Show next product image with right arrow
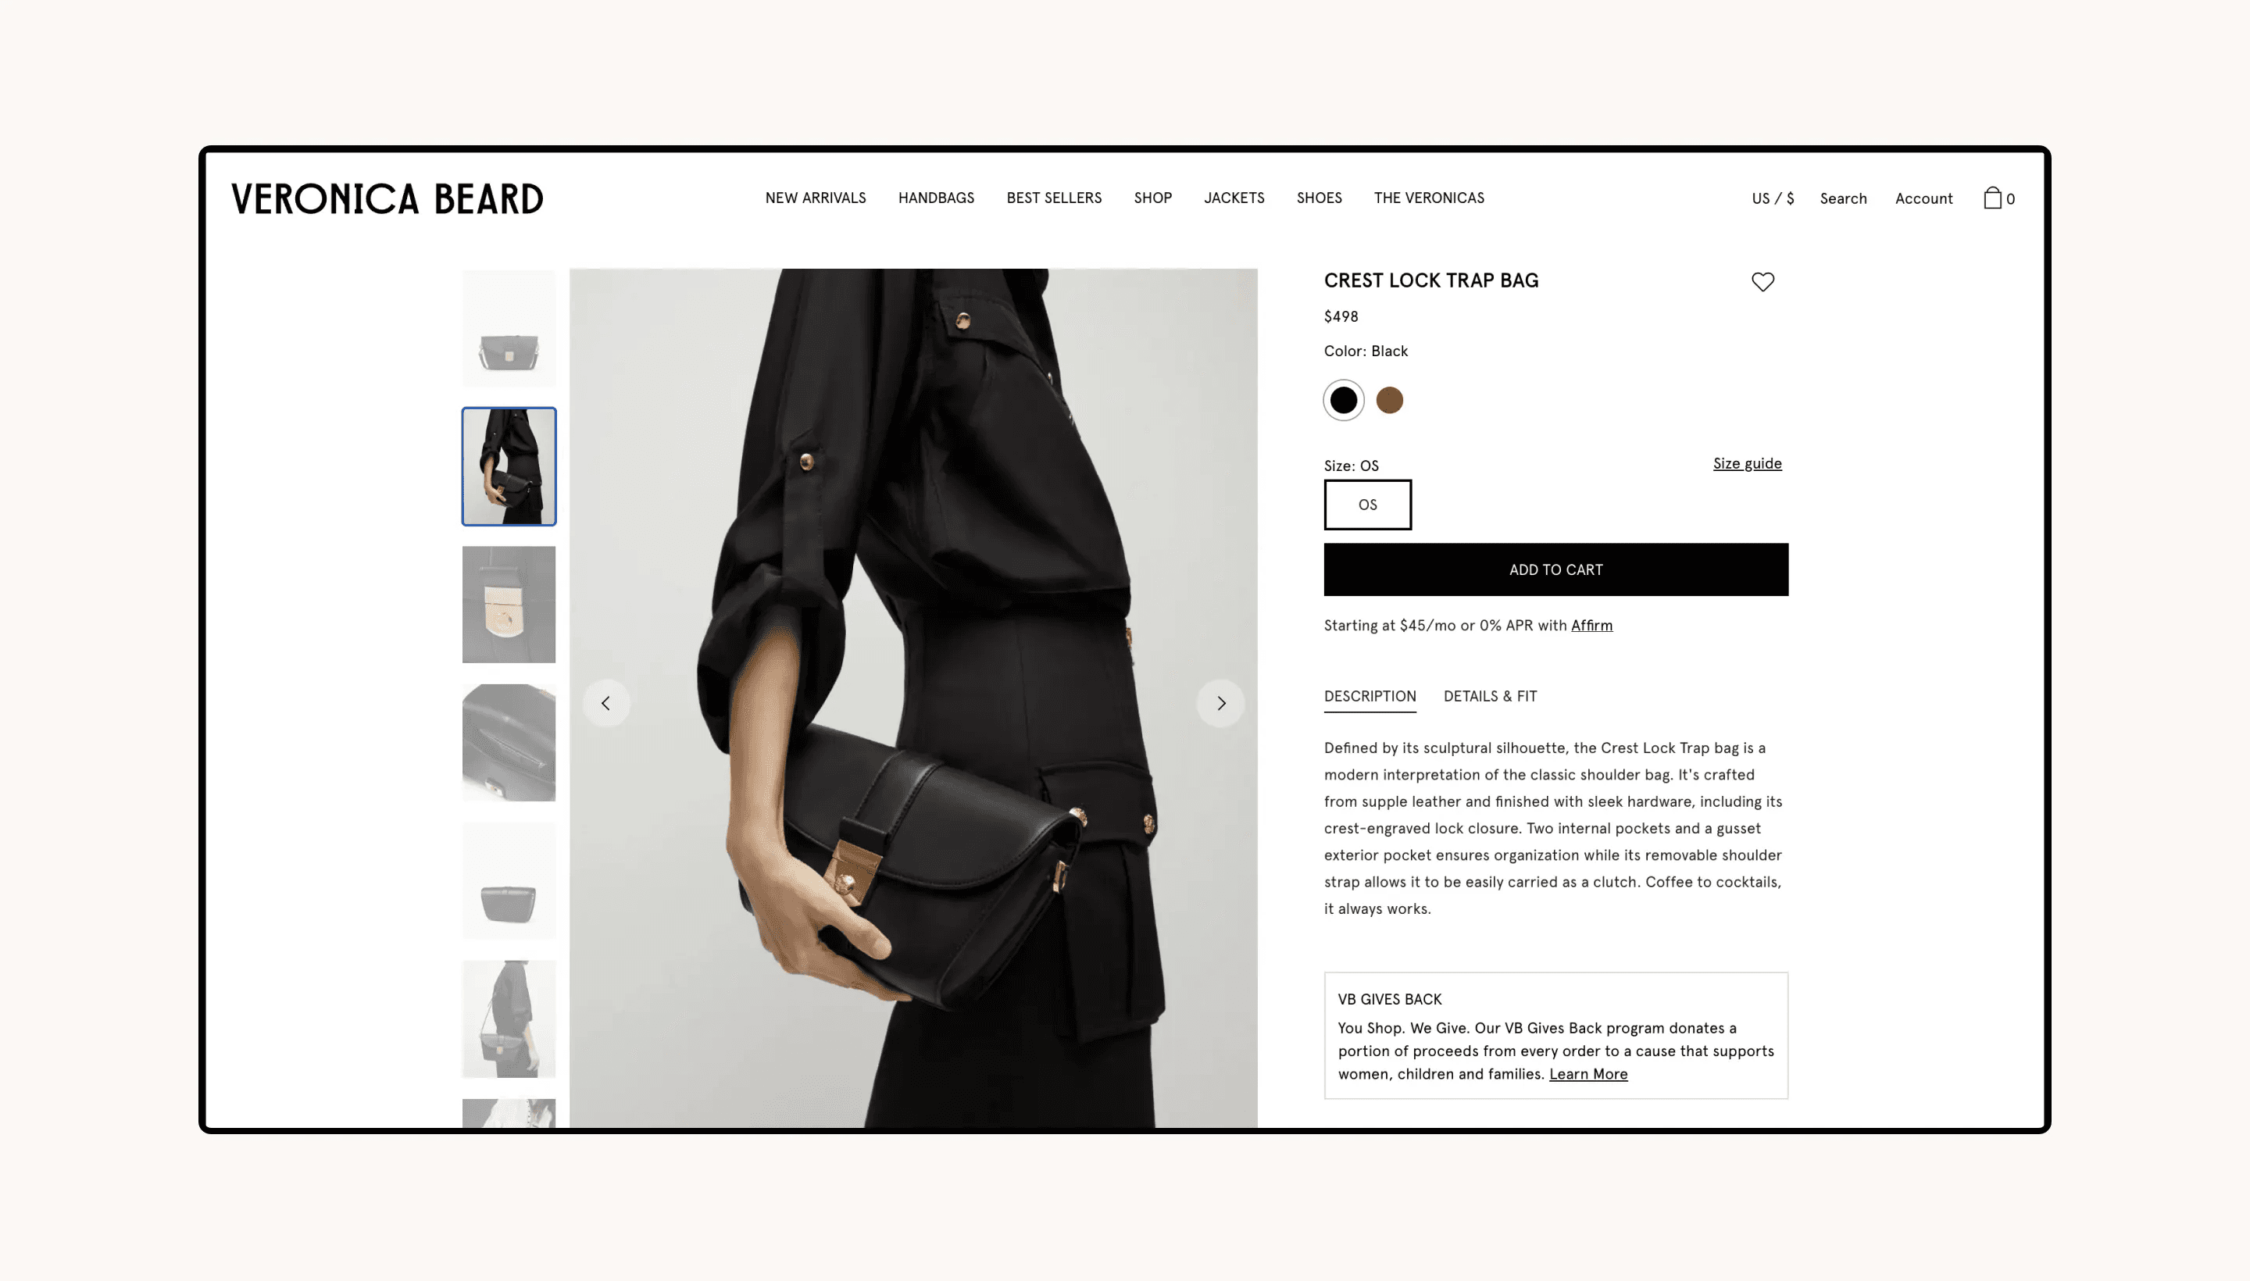 click(1220, 703)
